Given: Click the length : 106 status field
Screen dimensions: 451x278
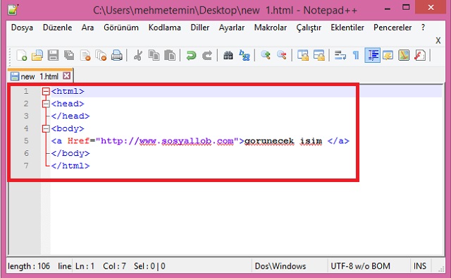Looking at the screenshot, I should click(29, 266).
